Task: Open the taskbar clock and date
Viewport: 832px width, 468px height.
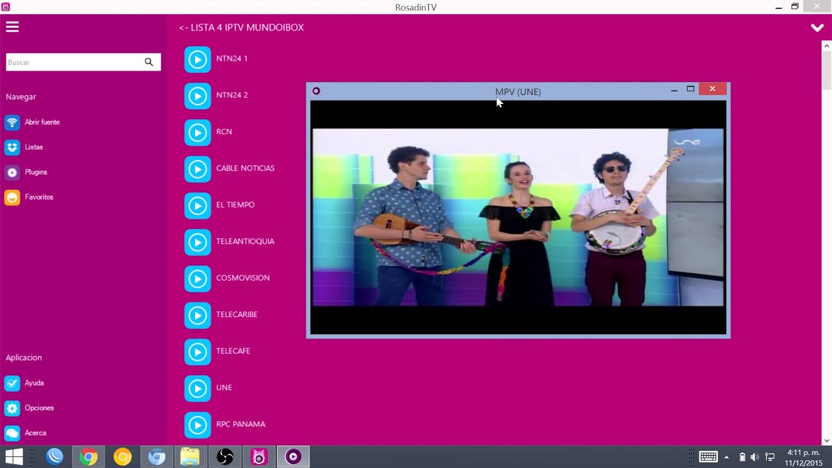Action: tap(803, 458)
